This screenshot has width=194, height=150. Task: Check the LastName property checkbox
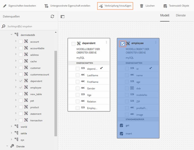78,75
